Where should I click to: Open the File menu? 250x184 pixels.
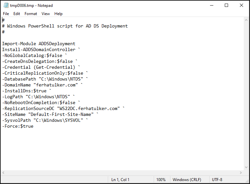pos(6,14)
